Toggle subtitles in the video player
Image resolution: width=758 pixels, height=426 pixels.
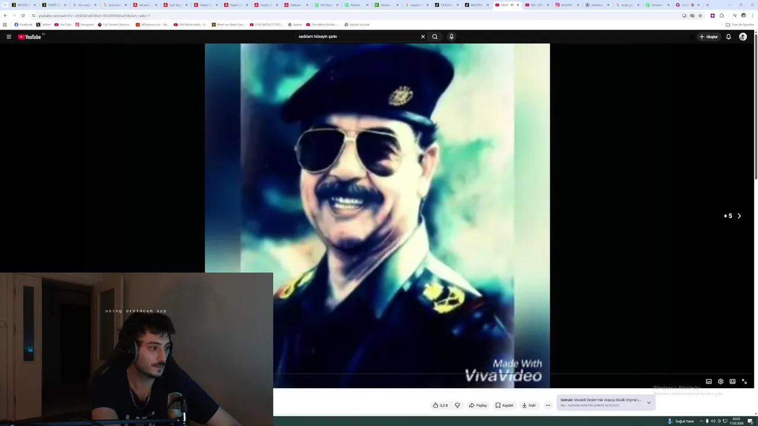coord(709,382)
